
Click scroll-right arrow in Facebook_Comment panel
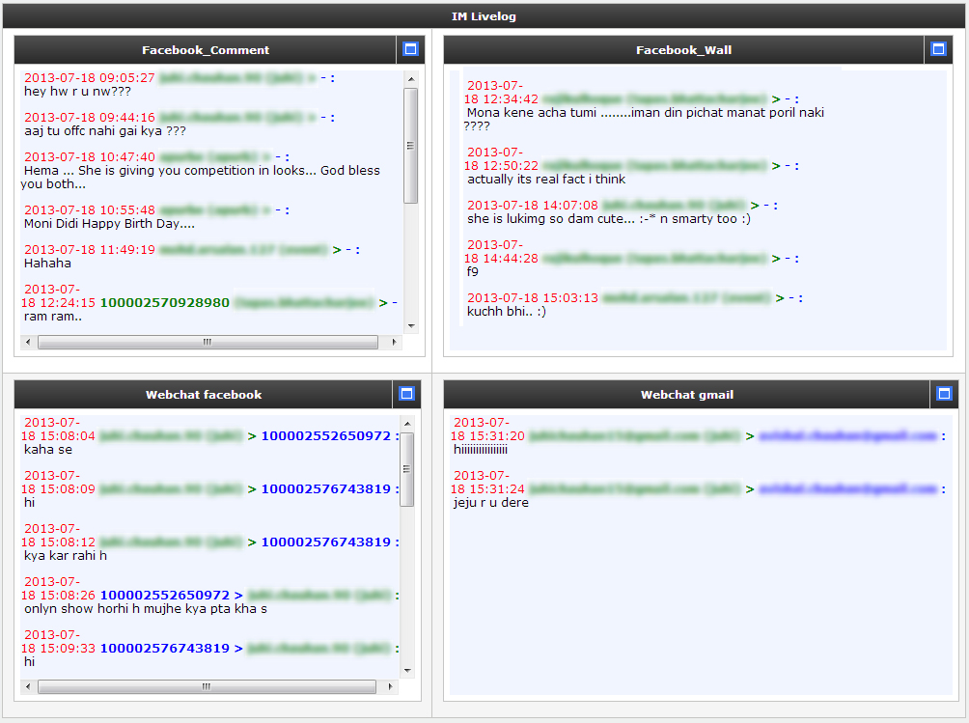coord(394,342)
